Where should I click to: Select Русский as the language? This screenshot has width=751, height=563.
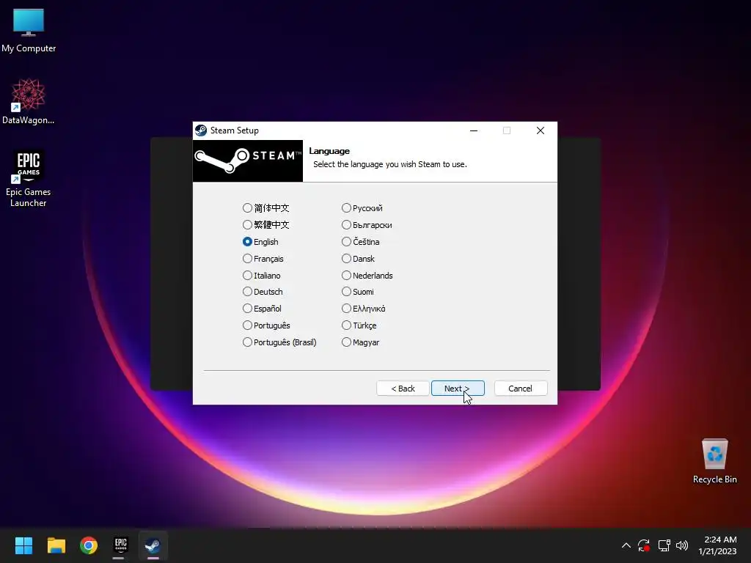coord(362,207)
